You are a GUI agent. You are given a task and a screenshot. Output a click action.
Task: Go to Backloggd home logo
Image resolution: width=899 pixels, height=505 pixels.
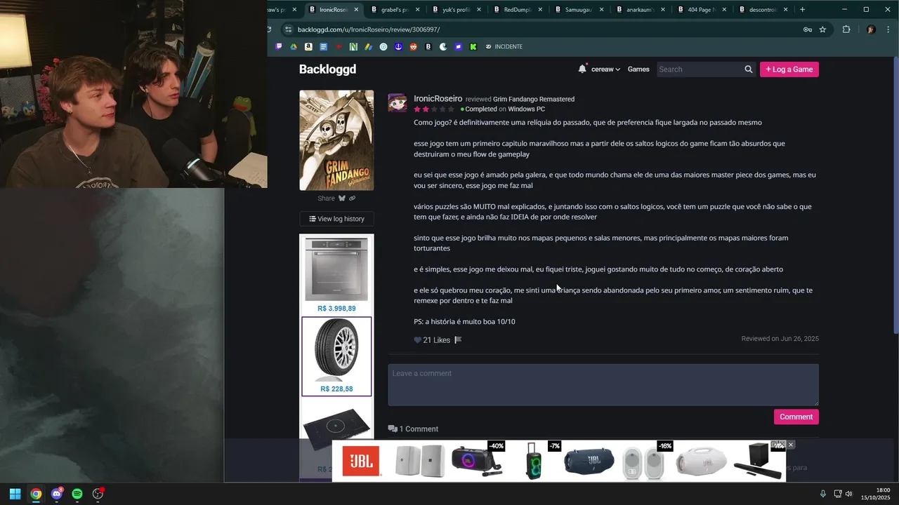pos(327,69)
